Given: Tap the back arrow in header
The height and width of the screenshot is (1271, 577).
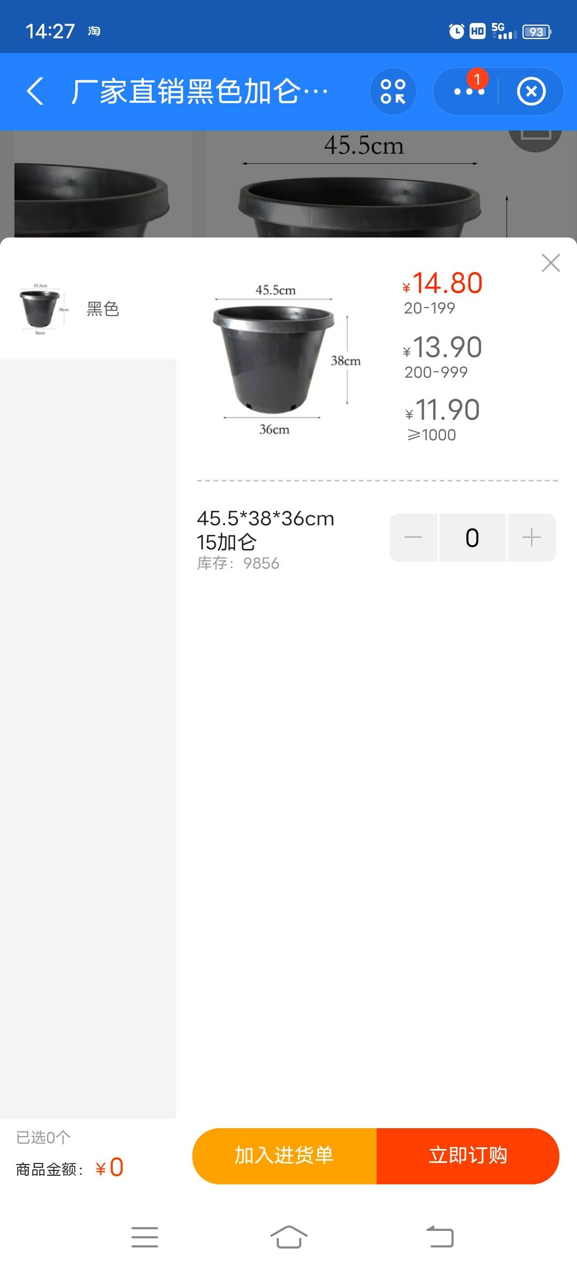Looking at the screenshot, I should point(35,91).
